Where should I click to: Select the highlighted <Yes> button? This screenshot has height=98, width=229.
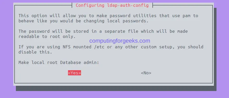tap(75, 73)
